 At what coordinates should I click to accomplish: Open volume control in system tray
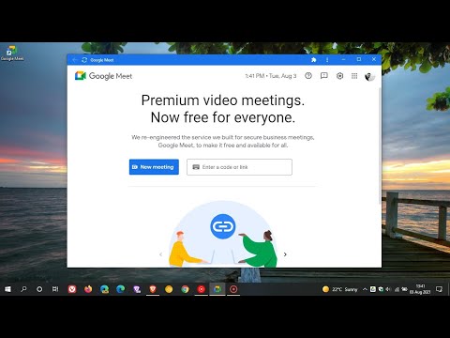click(388, 289)
